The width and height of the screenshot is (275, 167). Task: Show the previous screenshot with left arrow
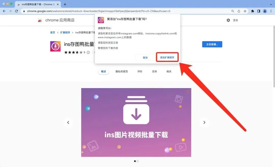point(68,122)
